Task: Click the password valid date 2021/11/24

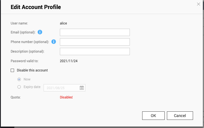Action: tap(69, 61)
